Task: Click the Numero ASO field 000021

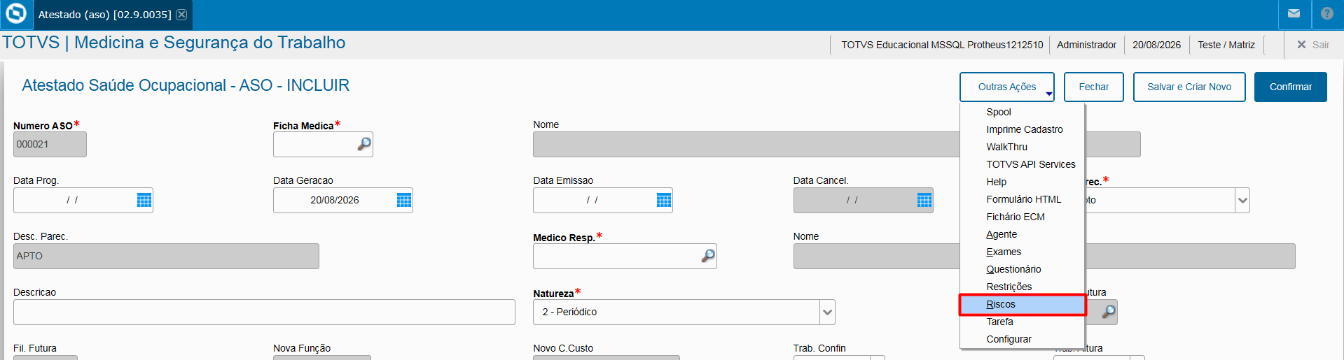Action: tap(50, 145)
